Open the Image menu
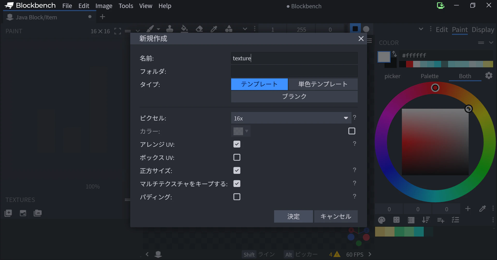Screen dimensions: 497x260 (104, 6)
